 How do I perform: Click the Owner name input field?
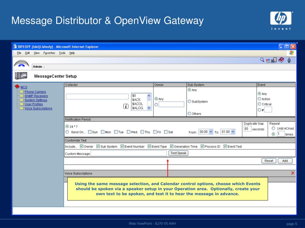click(171, 104)
